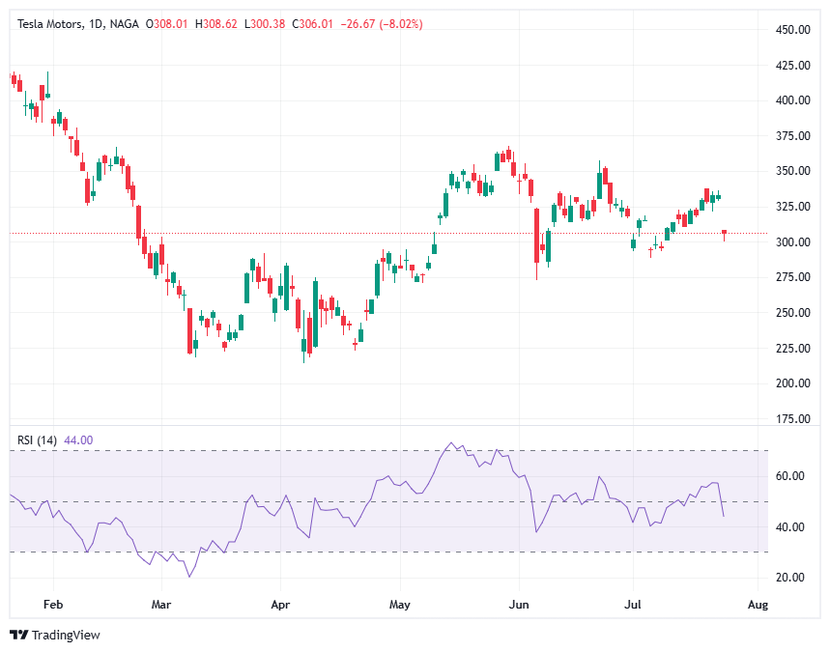Select the 60.00 RSI axis label
Viewport: 830px width, 652px height.
[x=790, y=476]
